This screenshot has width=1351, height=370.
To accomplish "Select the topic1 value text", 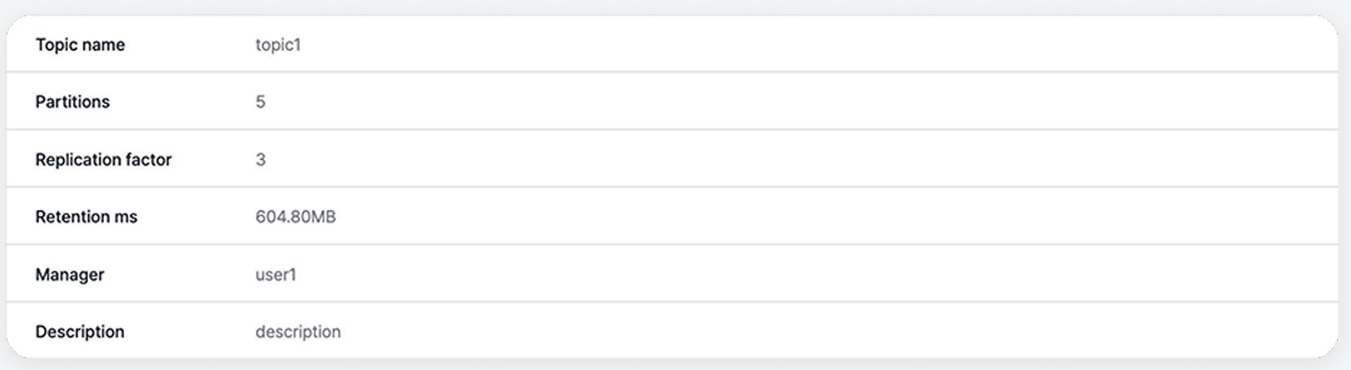I will [278, 44].
